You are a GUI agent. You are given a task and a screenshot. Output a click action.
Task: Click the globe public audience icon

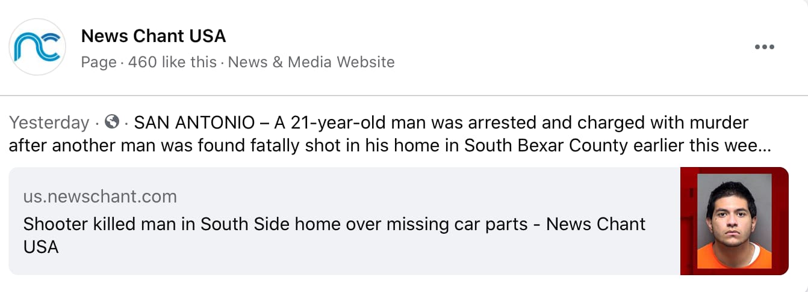coord(111,123)
